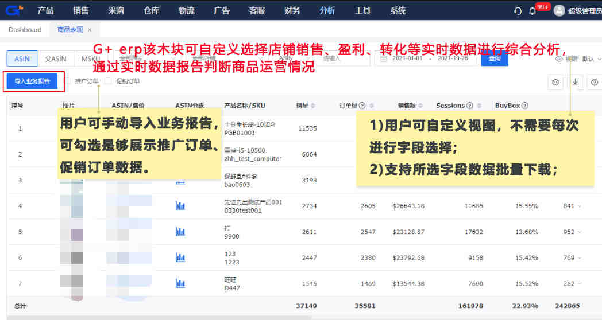Sort the table by 销售额 column
The image size is (602, 320).
[x=420, y=106]
